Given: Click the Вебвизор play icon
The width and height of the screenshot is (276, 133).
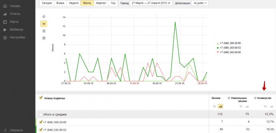Looking at the screenshot, I should pos(5,30).
